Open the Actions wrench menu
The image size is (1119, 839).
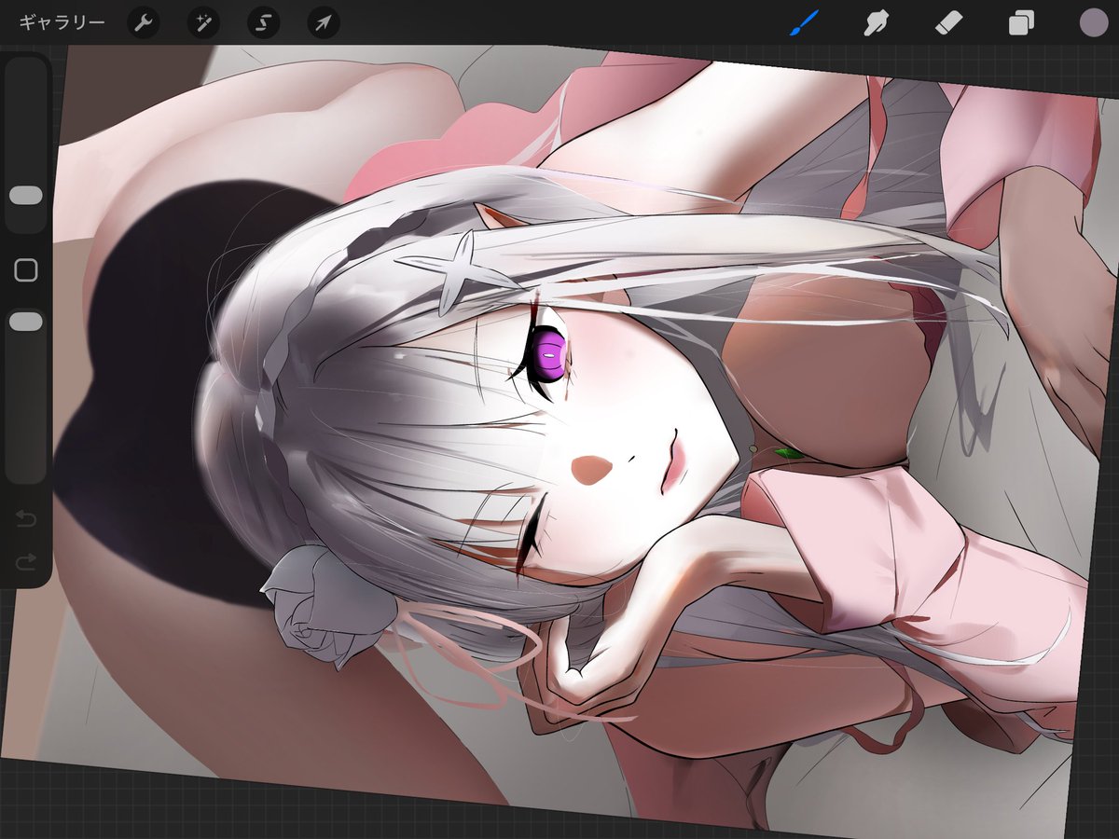pyautogui.click(x=144, y=22)
